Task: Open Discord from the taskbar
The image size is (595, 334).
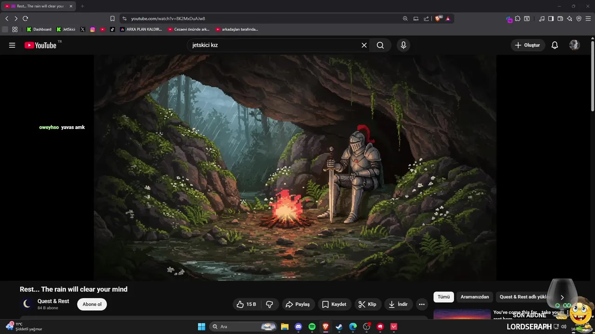Action: [298, 327]
